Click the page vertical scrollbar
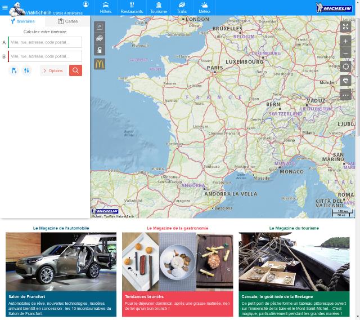This screenshot has height=320, width=360. click(358, 76)
